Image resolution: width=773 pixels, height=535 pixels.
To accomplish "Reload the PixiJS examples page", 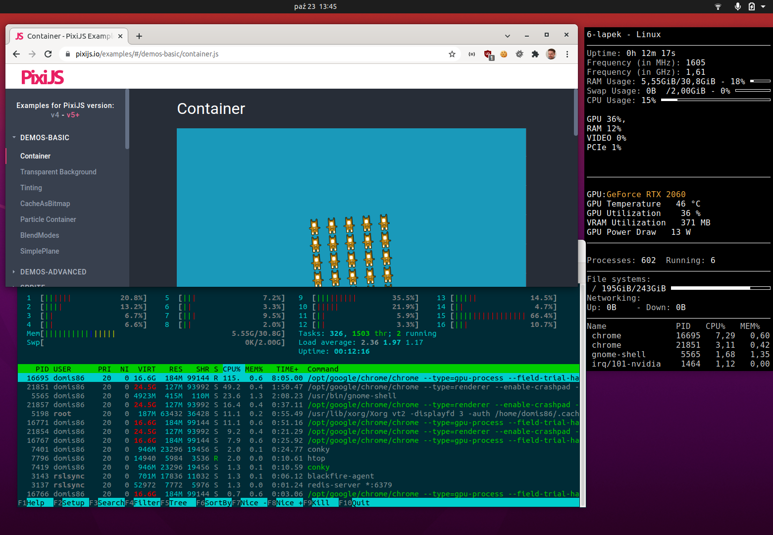I will (x=48, y=54).
